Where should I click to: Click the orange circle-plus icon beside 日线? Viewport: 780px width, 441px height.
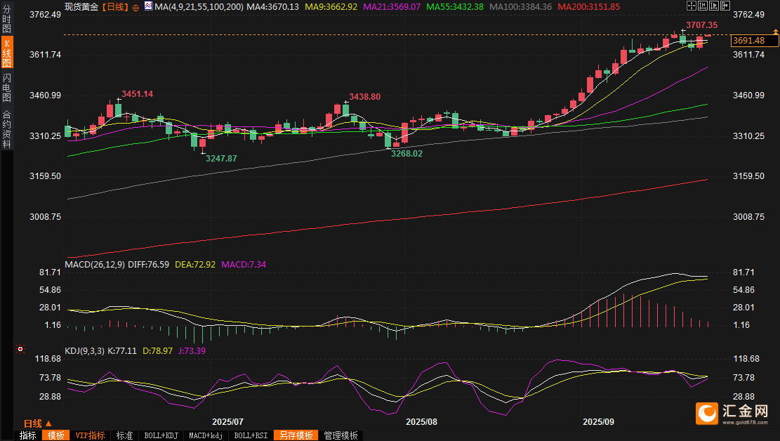click(135, 8)
